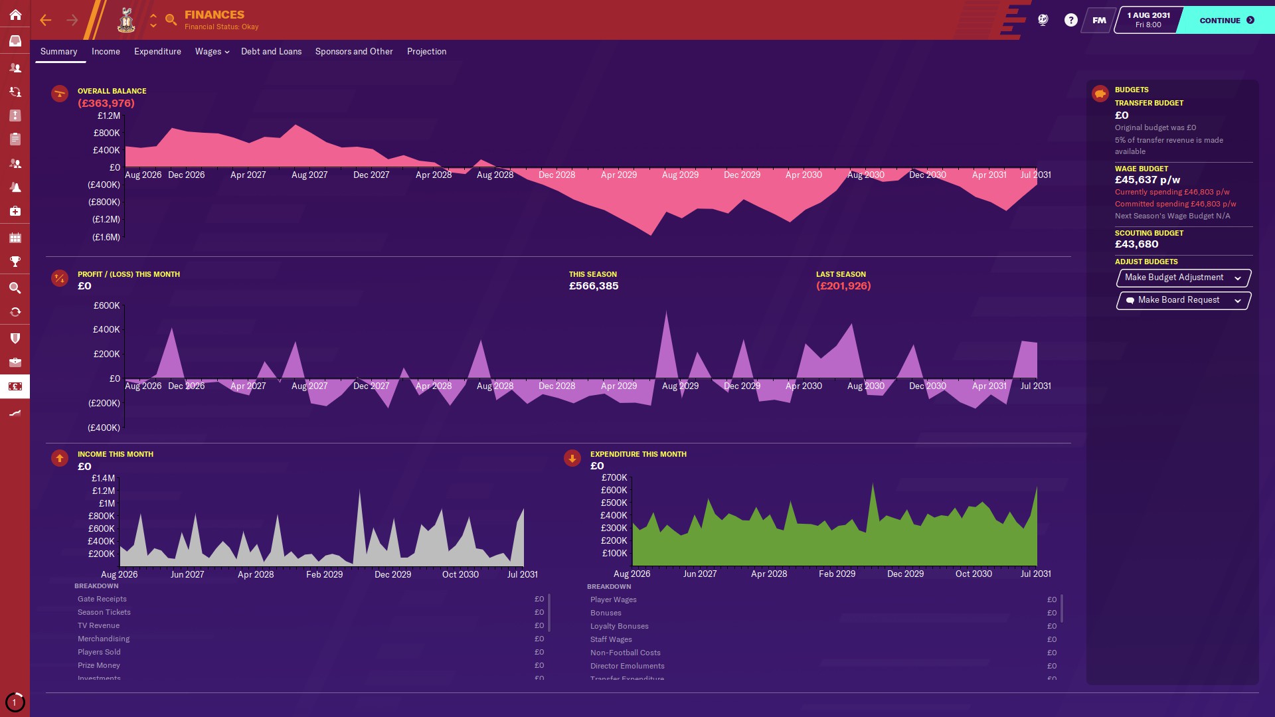Image resolution: width=1275 pixels, height=717 pixels.
Task: Click the search magnifier next to Finances
Action: [x=171, y=20]
